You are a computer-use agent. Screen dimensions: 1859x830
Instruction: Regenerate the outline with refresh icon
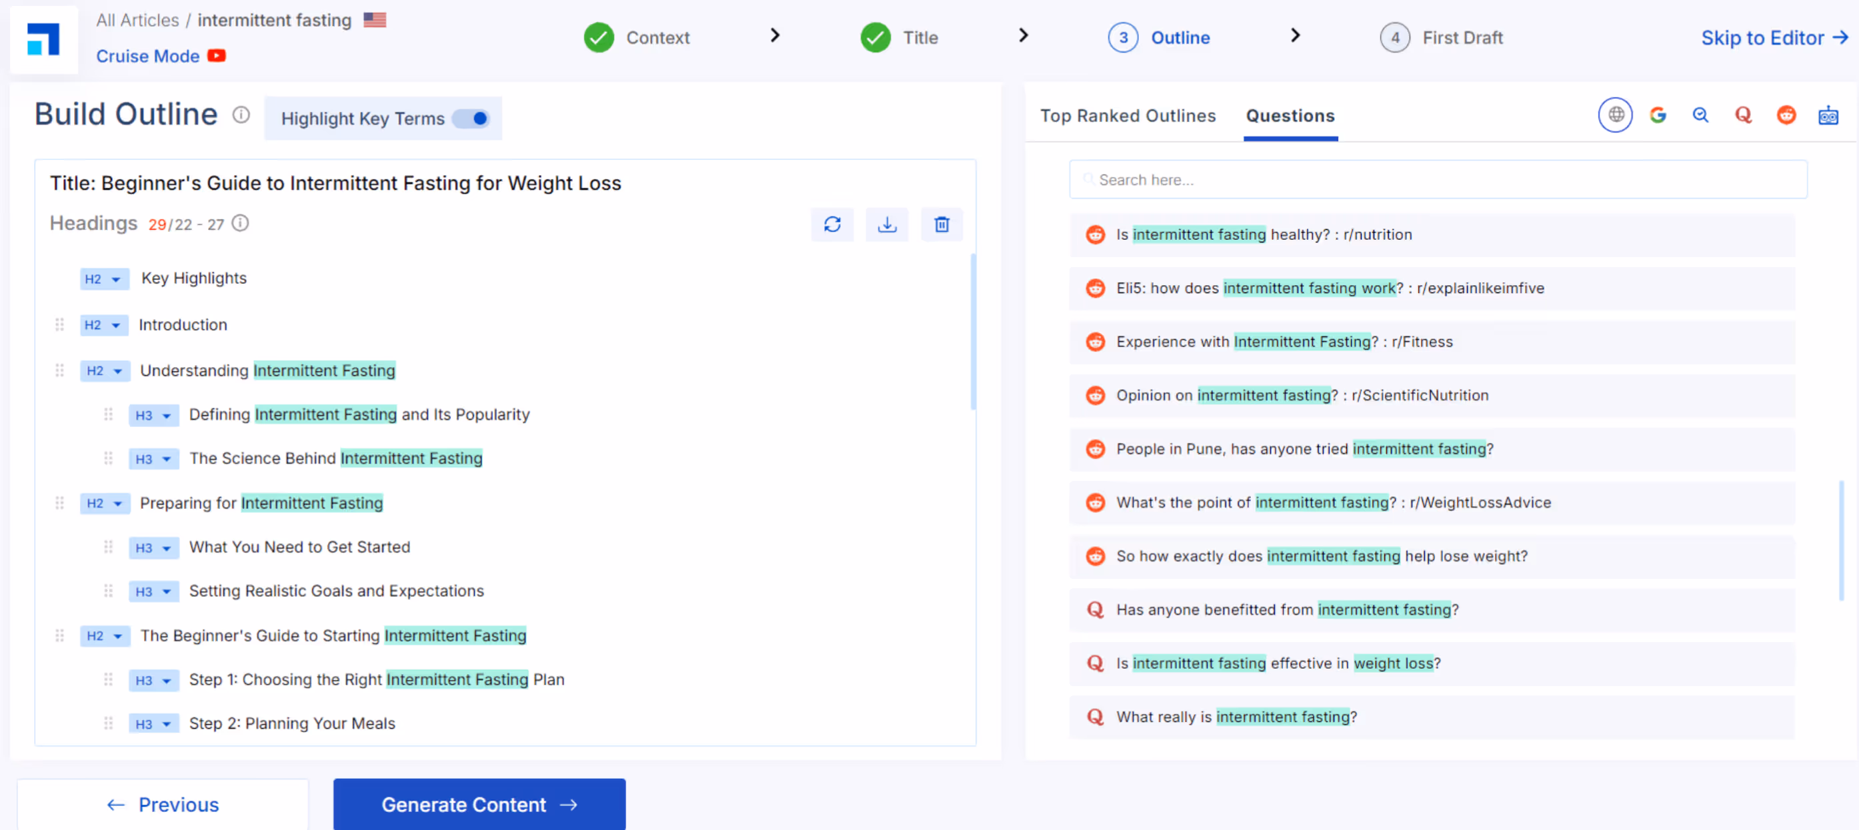[x=832, y=224]
